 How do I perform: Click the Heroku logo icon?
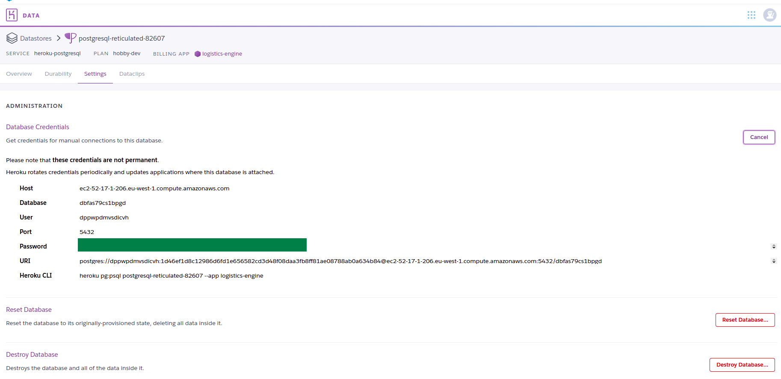12,15
